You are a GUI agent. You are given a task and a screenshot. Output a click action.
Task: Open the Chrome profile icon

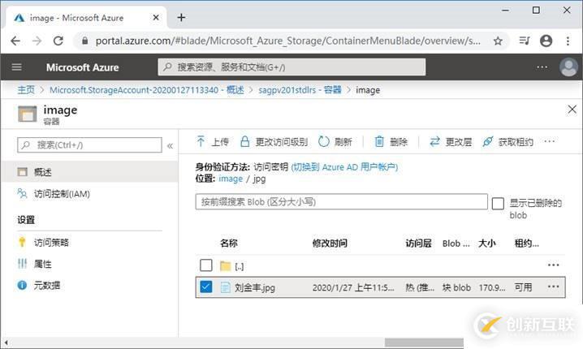point(546,41)
